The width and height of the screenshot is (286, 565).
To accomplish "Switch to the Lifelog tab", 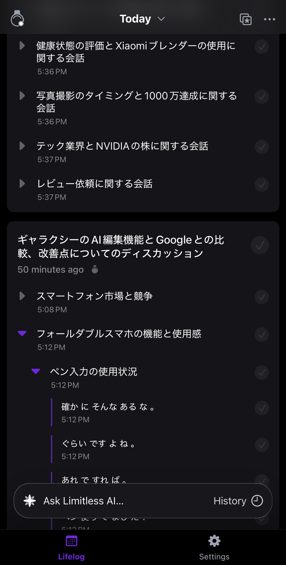I will pos(71,548).
